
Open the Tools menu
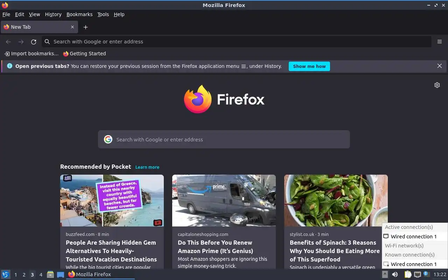coord(103,14)
